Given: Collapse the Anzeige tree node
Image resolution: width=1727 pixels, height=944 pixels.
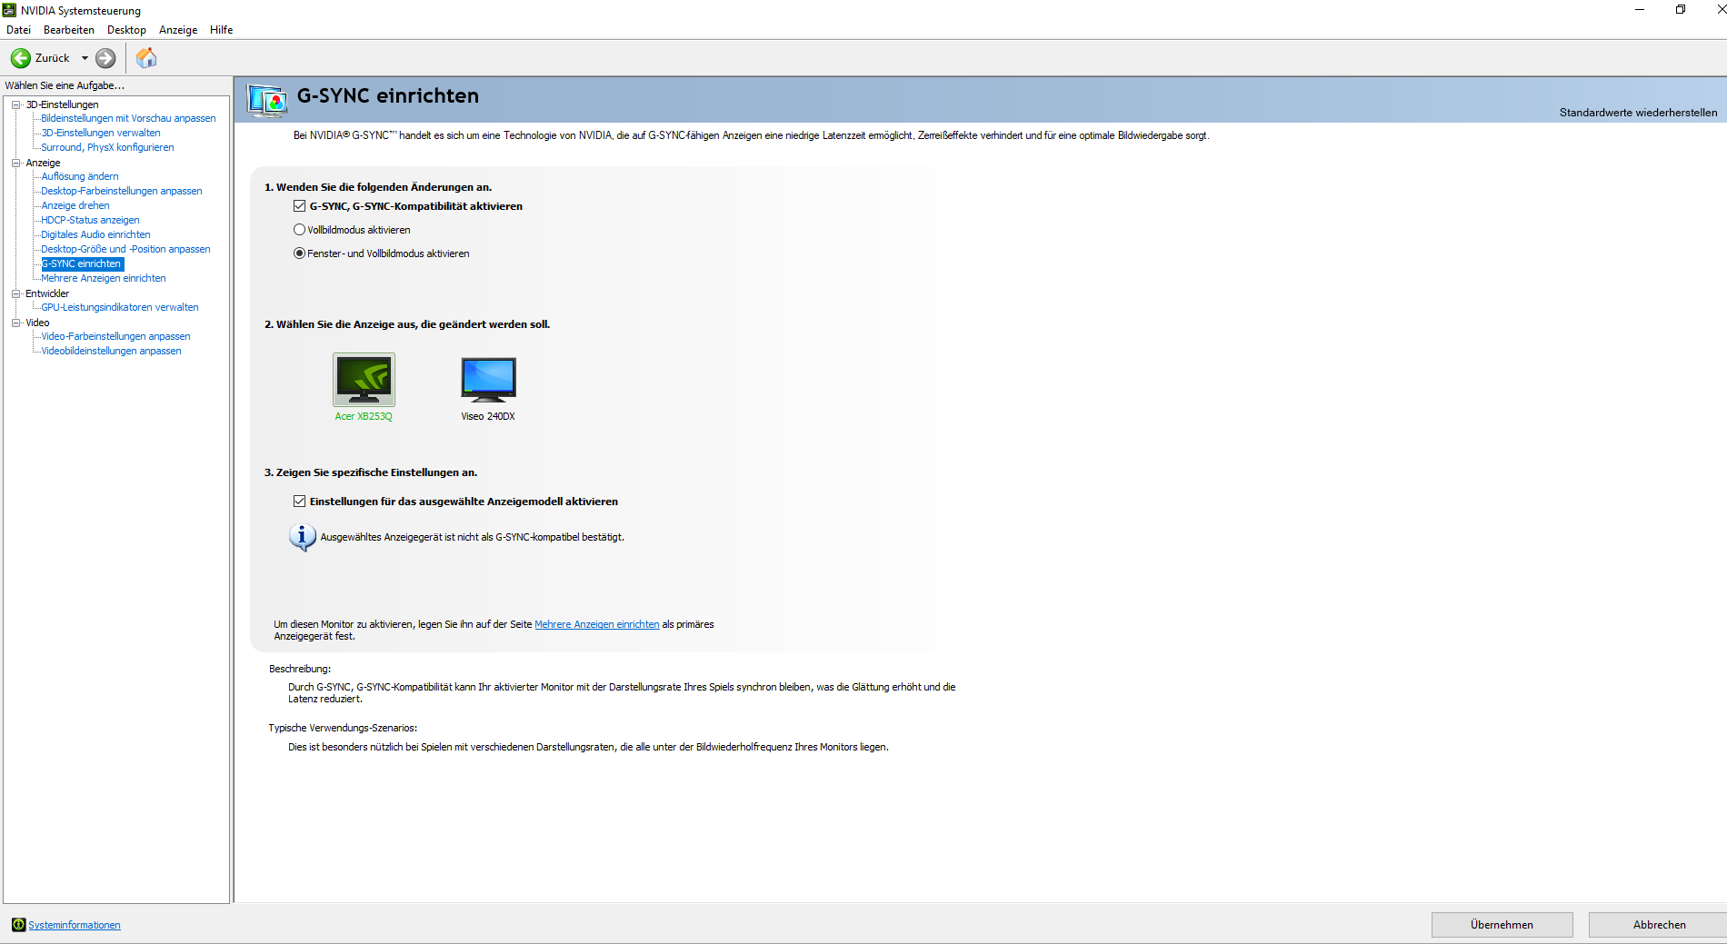Looking at the screenshot, I should click(x=15, y=163).
